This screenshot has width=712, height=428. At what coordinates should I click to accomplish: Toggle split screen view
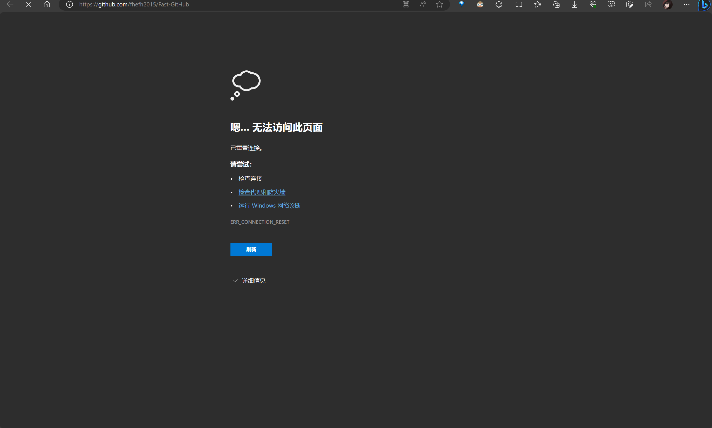[x=519, y=4]
